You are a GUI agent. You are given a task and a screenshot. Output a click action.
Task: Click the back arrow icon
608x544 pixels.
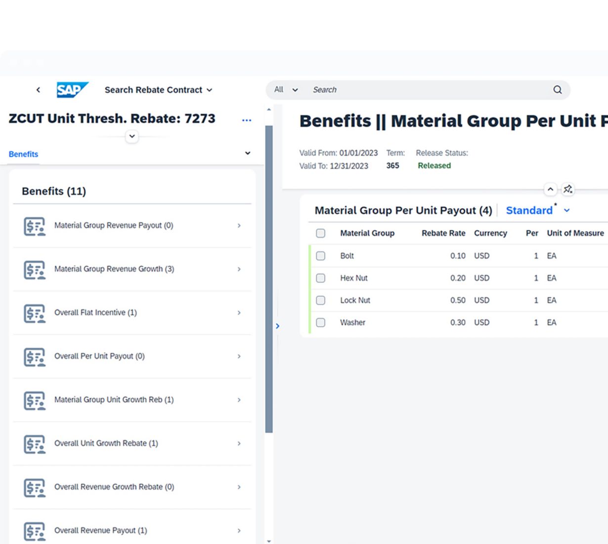point(38,90)
